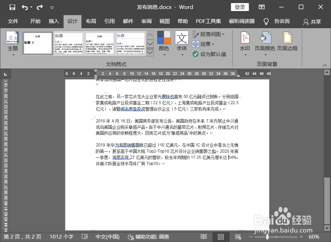Switch to the 邮件 tab
Viewport: 331px width, 242px height.
click(128, 21)
